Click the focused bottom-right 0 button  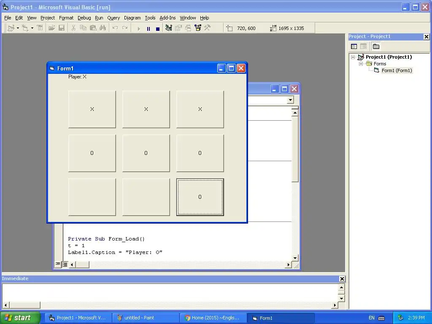[x=200, y=197]
